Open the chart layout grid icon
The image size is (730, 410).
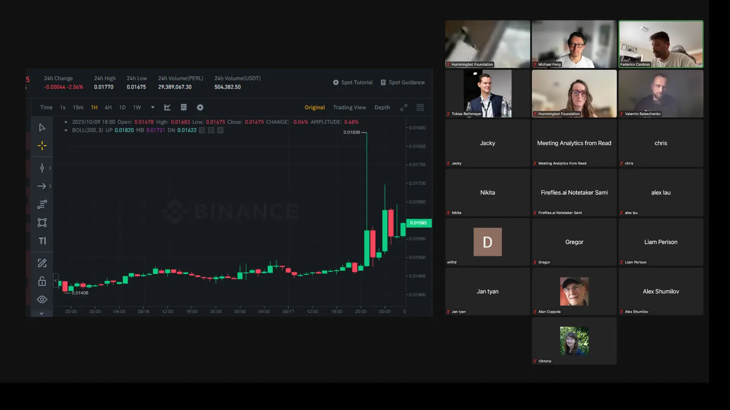(420, 107)
